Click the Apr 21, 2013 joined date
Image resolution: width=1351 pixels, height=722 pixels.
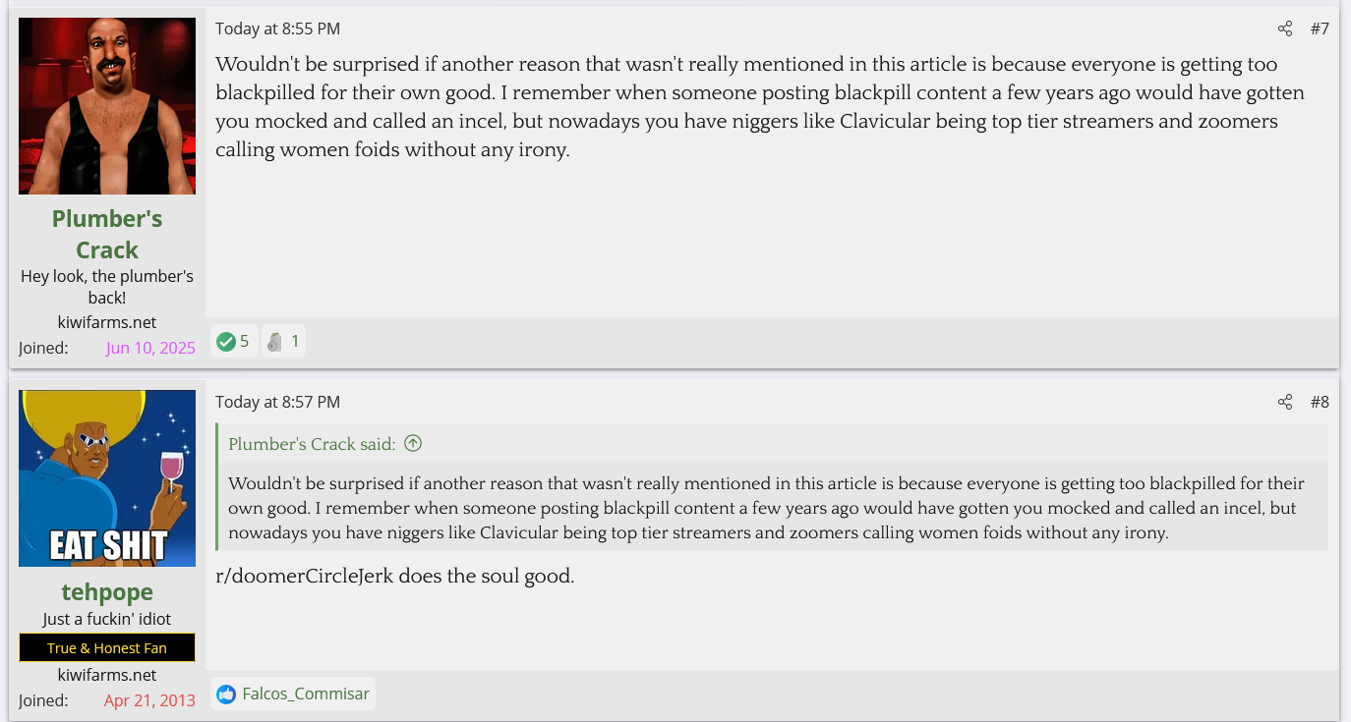[x=149, y=700]
